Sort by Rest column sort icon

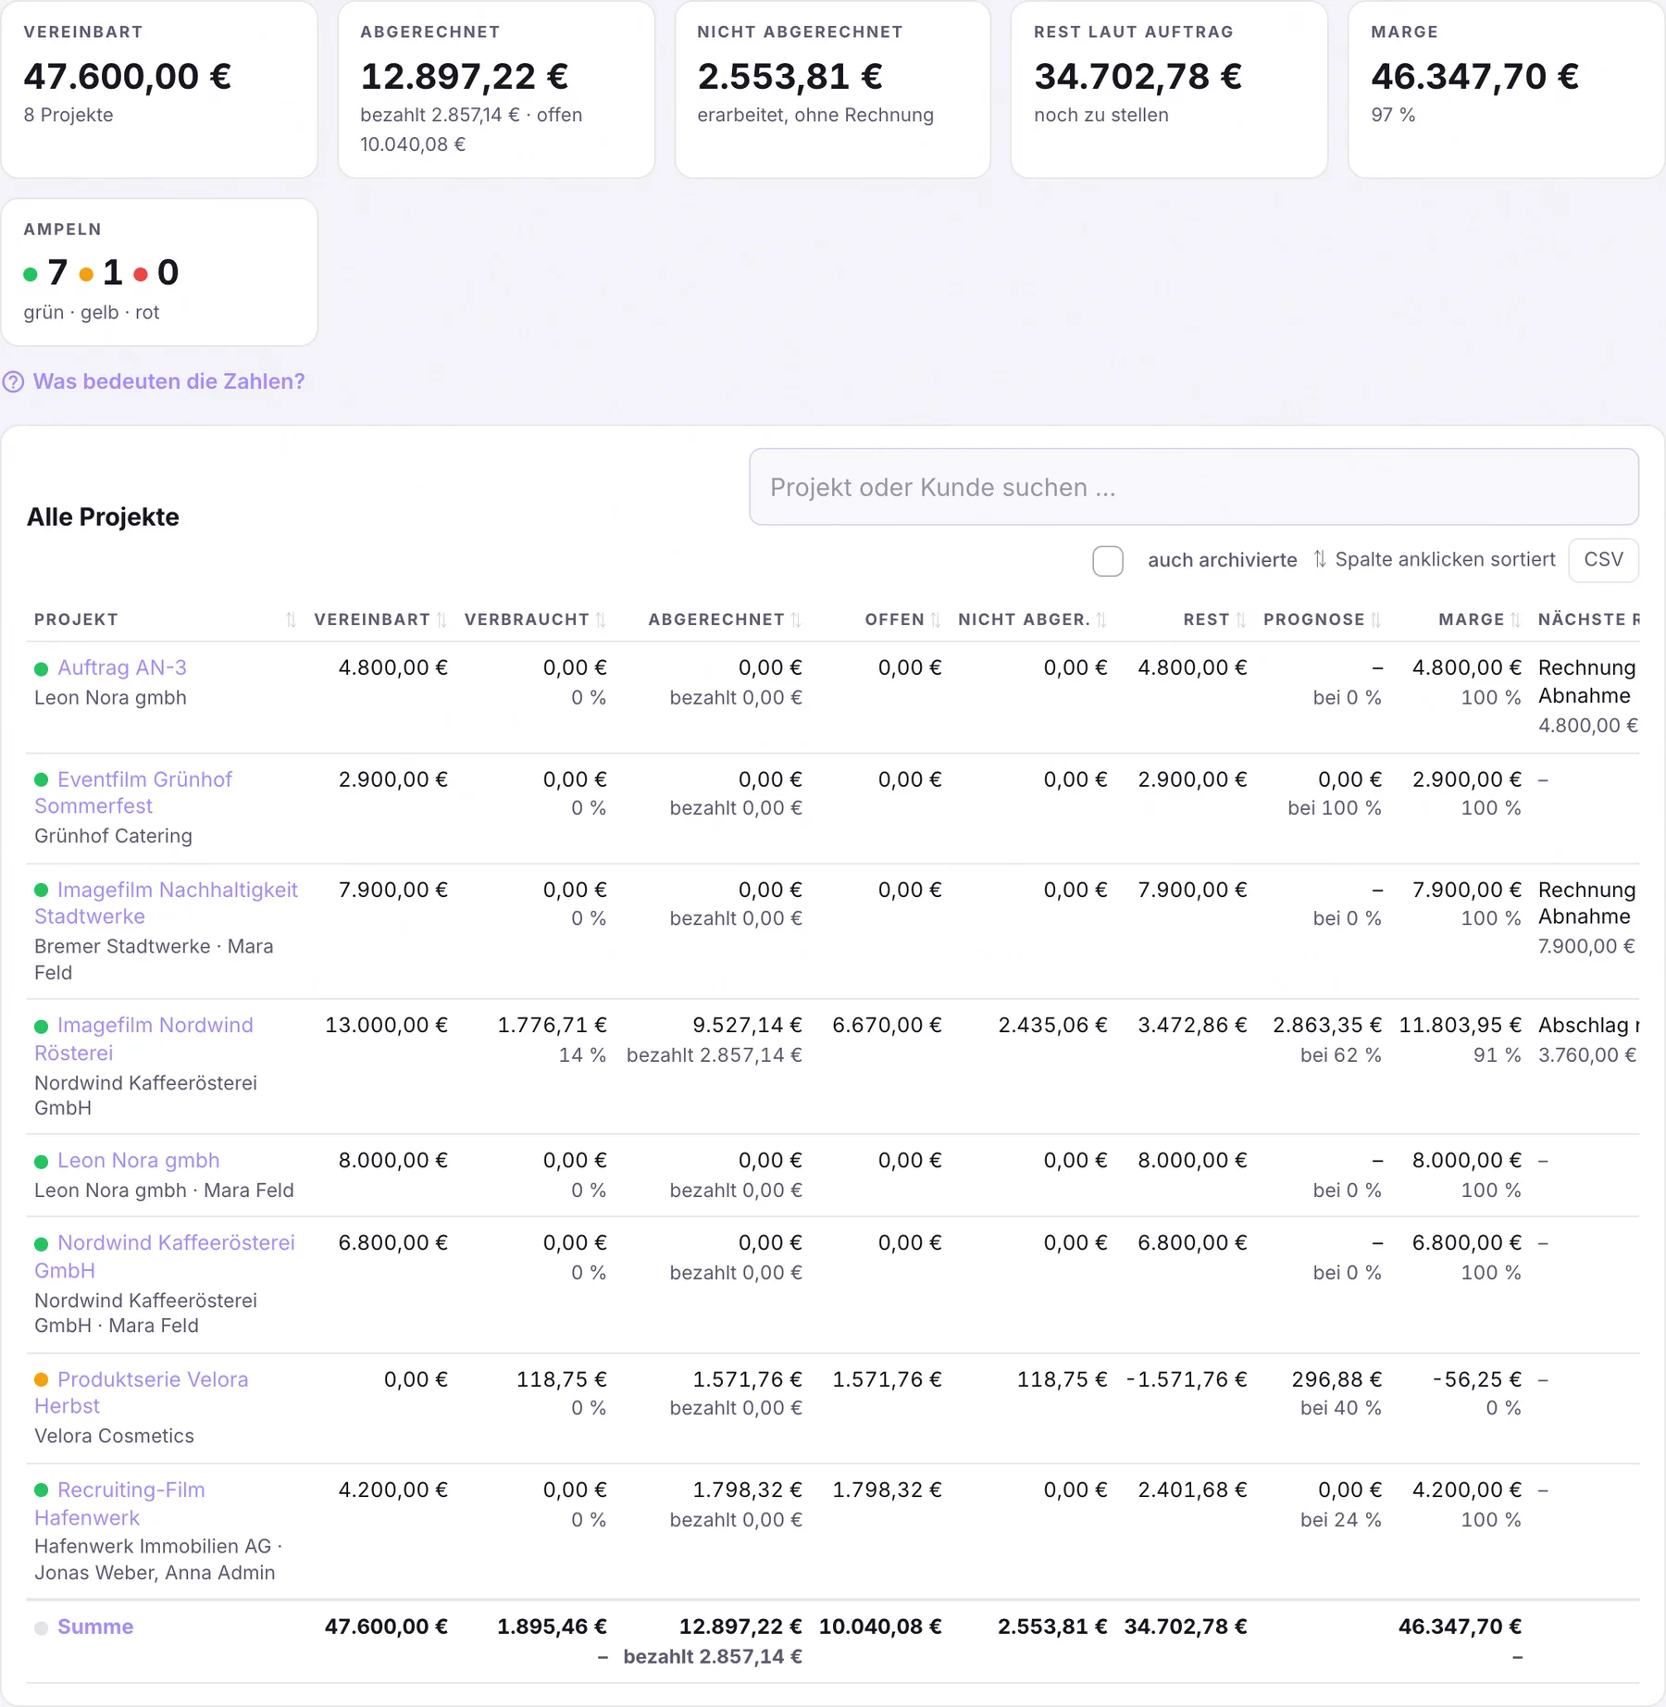(x=1241, y=619)
